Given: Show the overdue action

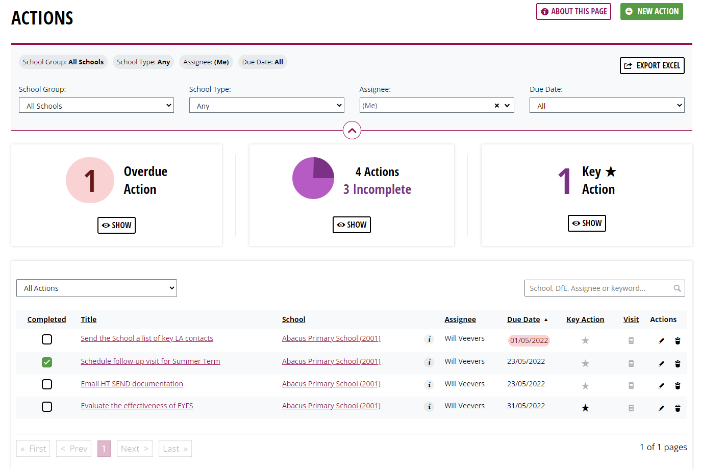Looking at the screenshot, I should [116, 225].
